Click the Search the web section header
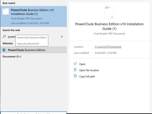This screenshot has height=114, width=152. [11, 30]
